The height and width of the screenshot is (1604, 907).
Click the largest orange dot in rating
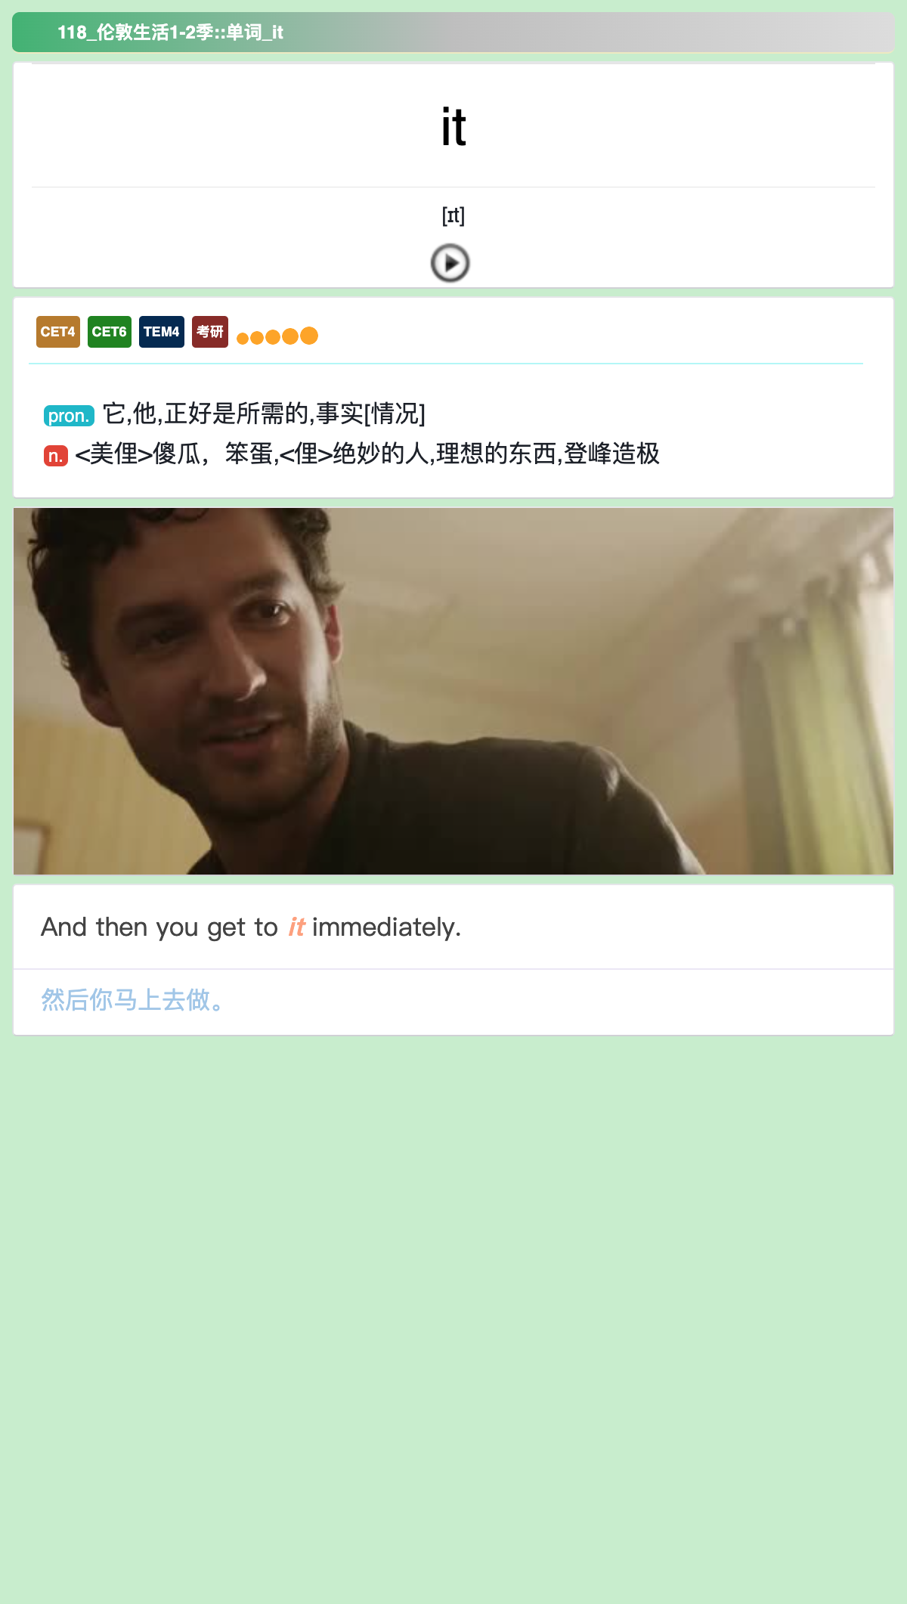[x=309, y=335]
